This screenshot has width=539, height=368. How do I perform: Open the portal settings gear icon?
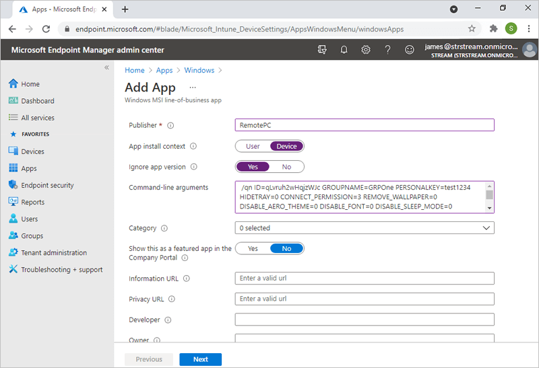[x=366, y=50]
